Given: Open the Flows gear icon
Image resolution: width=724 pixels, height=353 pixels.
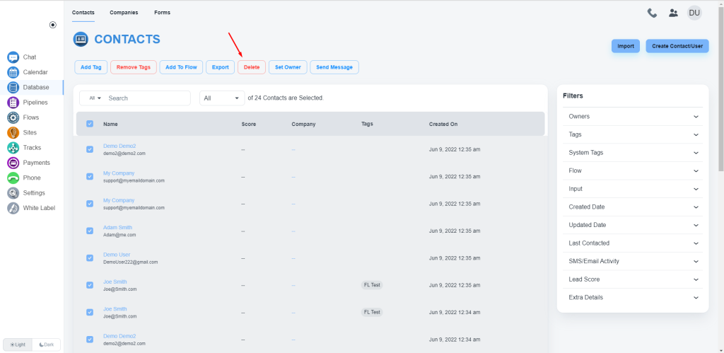Looking at the screenshot, I should click(x=13, y=117).
